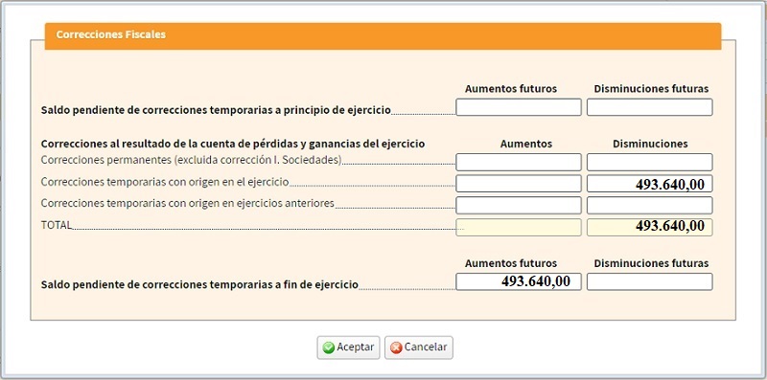Viewport: 767px width, 380px height.
Task: Click the red X icon on Cancelar
Action: [396, 347]
